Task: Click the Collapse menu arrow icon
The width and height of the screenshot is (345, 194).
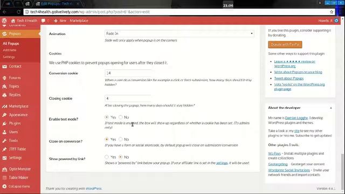Action: coord(4,186)
